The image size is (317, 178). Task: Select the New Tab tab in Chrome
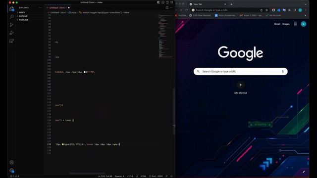[x=208, y=4]
